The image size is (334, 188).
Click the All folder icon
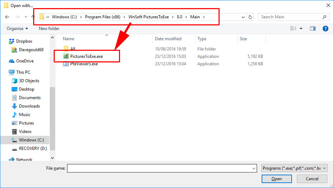(x=66, y=49)
